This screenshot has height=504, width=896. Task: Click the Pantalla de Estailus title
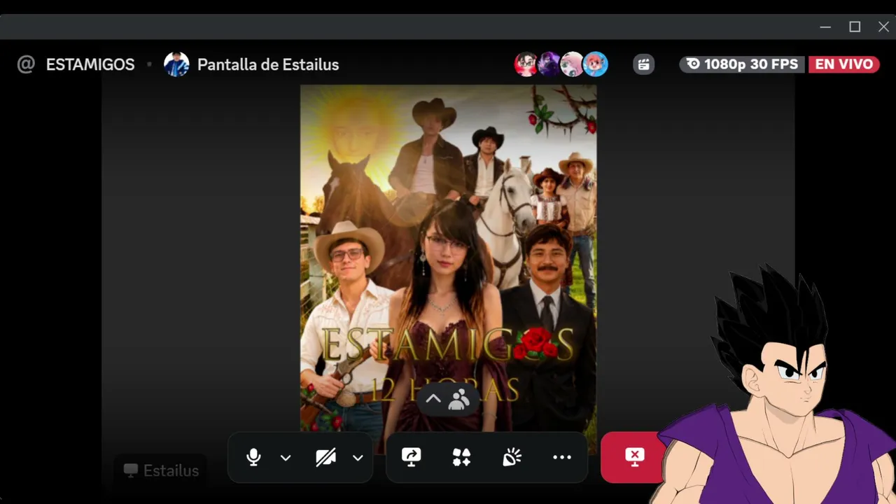pyautogui.click(x=268, y=64)
